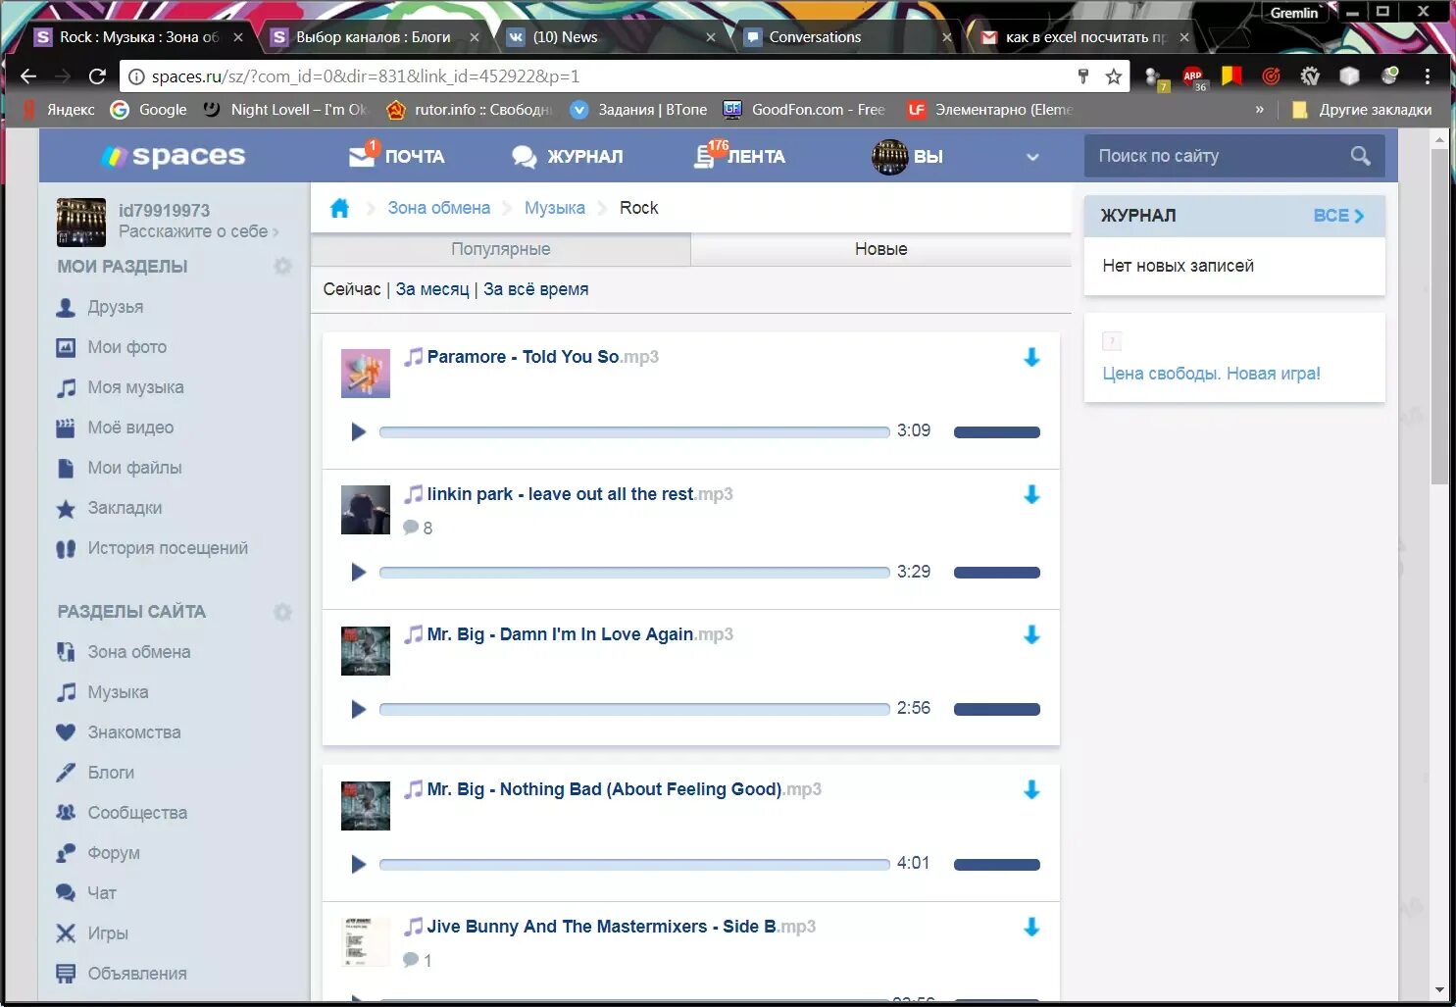
Task: Open Paramore track cover thumbnail
Action: click(x=366, y=374)
